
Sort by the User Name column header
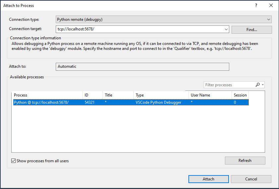pos(210,95)
